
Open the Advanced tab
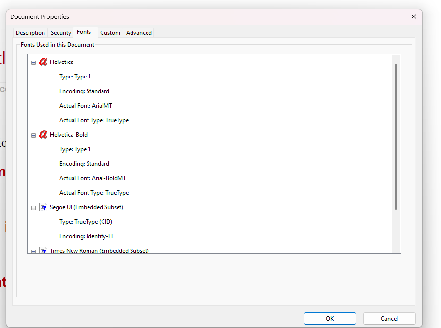click(139, 33)
